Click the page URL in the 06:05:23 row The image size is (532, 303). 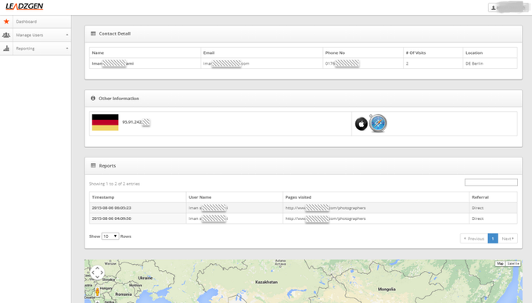325,208
